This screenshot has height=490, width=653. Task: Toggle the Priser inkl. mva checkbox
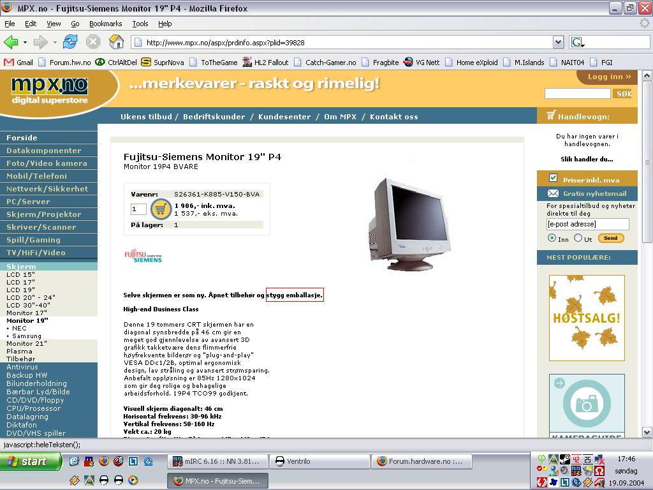pyautogui.click(x=553, y=178)
